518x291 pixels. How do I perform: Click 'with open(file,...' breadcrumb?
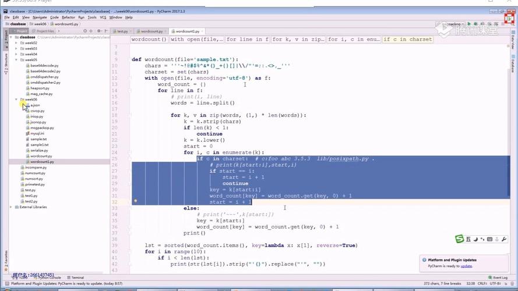[x=196, y=39]
